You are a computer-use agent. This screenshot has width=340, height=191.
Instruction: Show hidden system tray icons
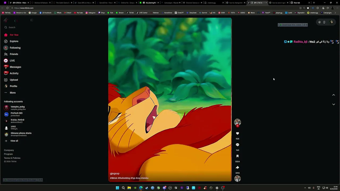pyautogui.click(x=305, y=188)
